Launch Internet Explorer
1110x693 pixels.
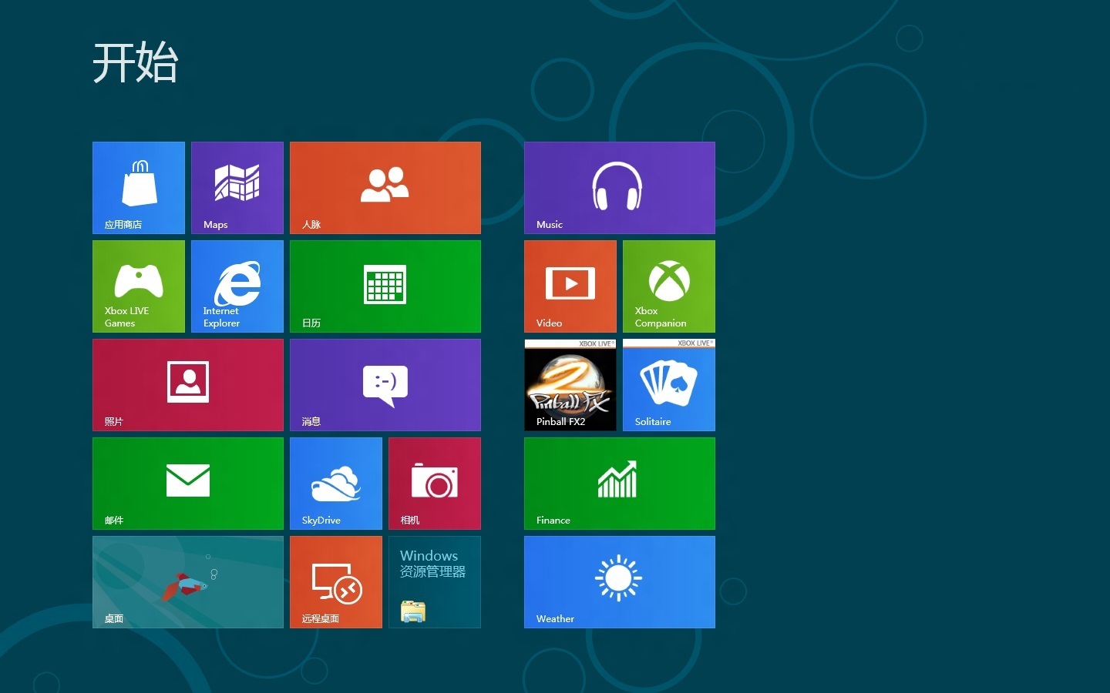[x=237, y=286]
